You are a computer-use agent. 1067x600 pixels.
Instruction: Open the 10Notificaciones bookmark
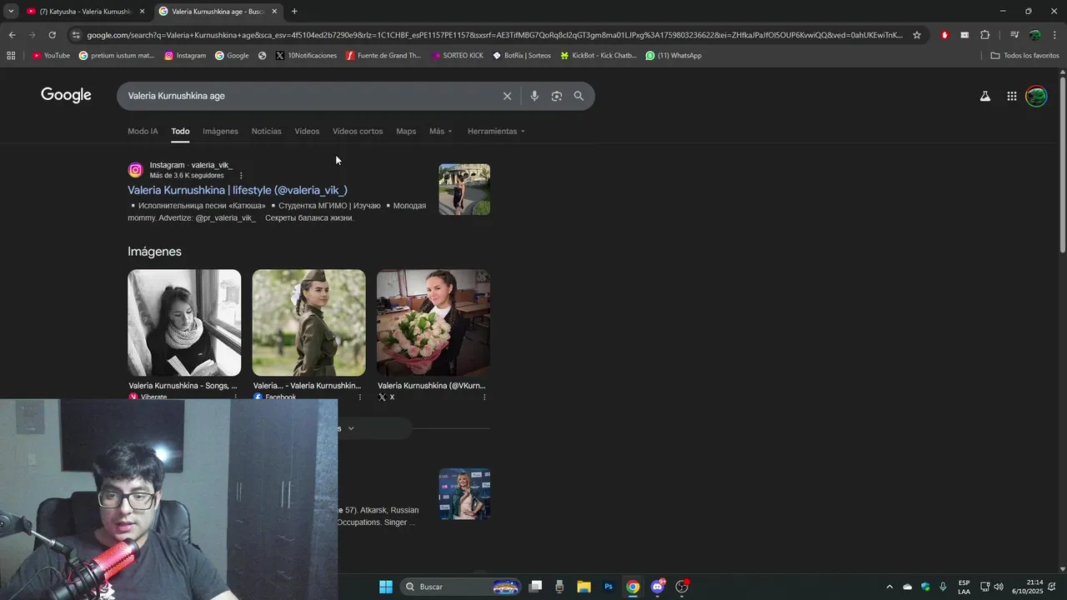[306, 56]
